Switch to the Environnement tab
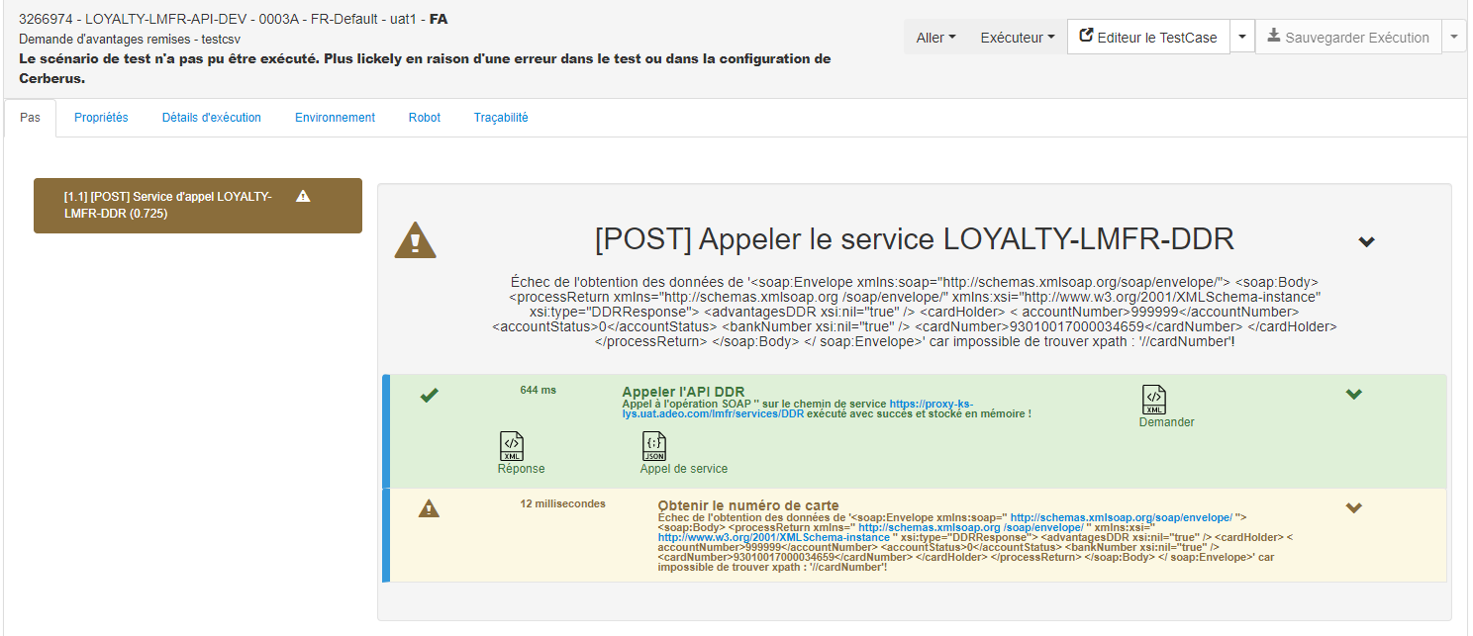The image size is (1473, 636). [x=335, y=118]
